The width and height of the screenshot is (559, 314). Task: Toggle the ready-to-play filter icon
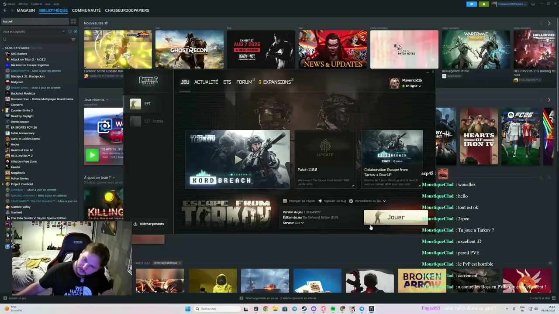[x=75, y=31]
